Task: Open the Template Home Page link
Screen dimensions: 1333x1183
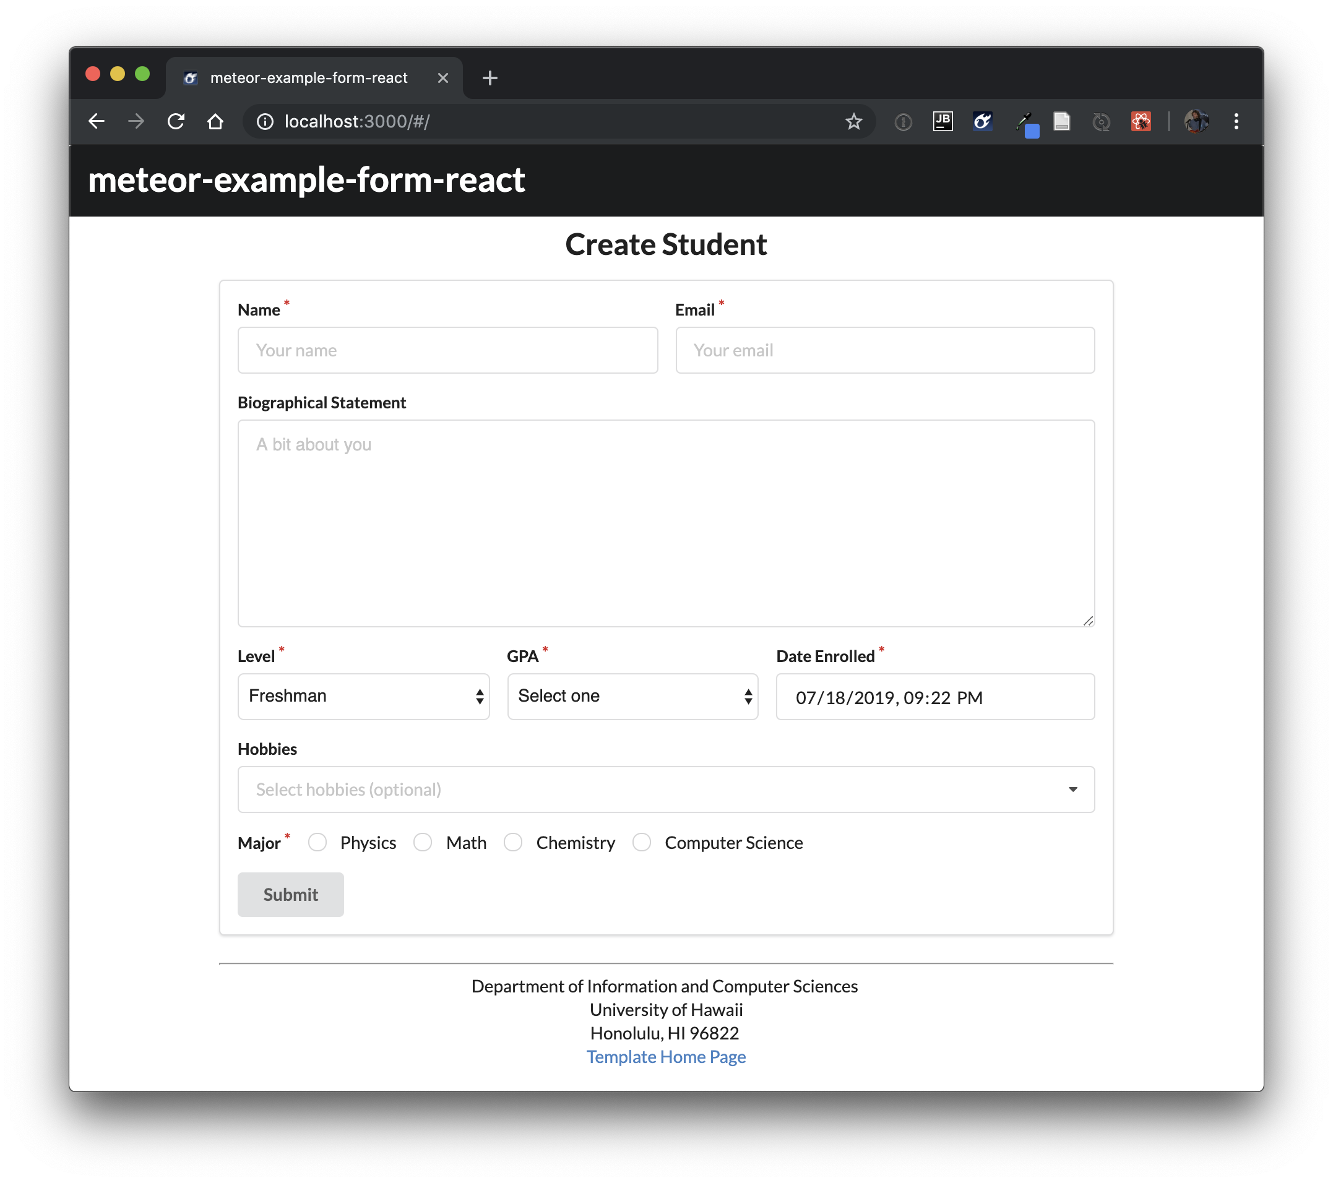Action: point(666,1057)
